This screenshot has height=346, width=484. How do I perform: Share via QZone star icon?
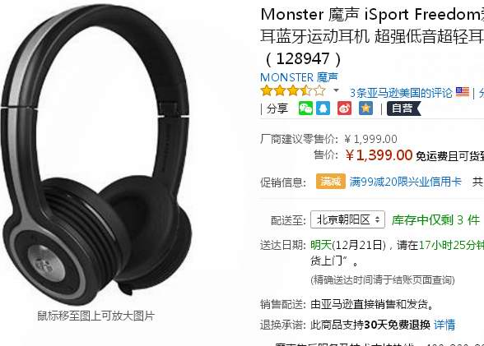[x=365, y=108]
